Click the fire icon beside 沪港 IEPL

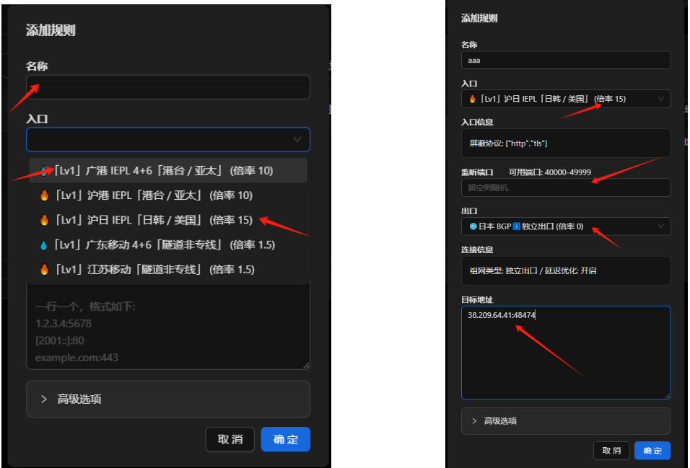[x=45, y=195]
